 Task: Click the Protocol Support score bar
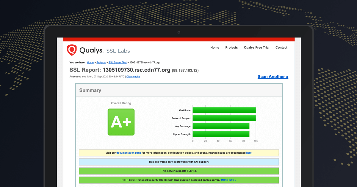[224, 118]
